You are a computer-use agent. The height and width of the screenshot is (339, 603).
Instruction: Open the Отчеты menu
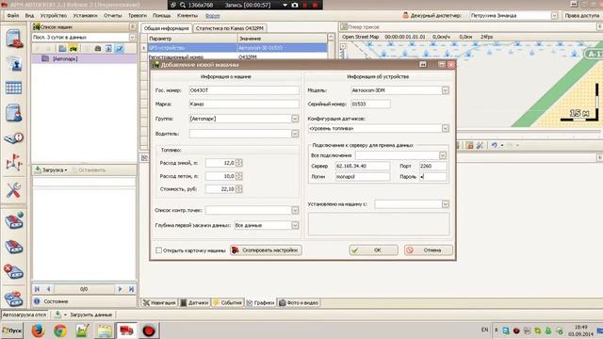113,16
